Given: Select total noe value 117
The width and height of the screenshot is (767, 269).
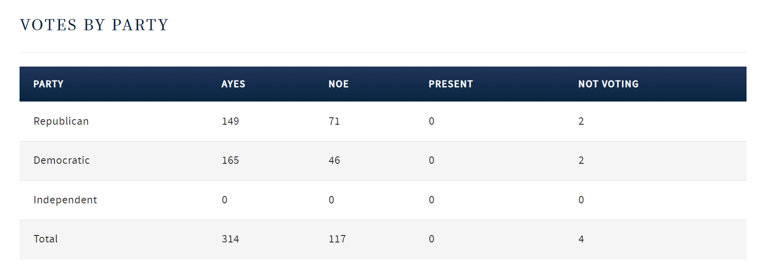Looking at the screenshot, I should pos(337,239).
